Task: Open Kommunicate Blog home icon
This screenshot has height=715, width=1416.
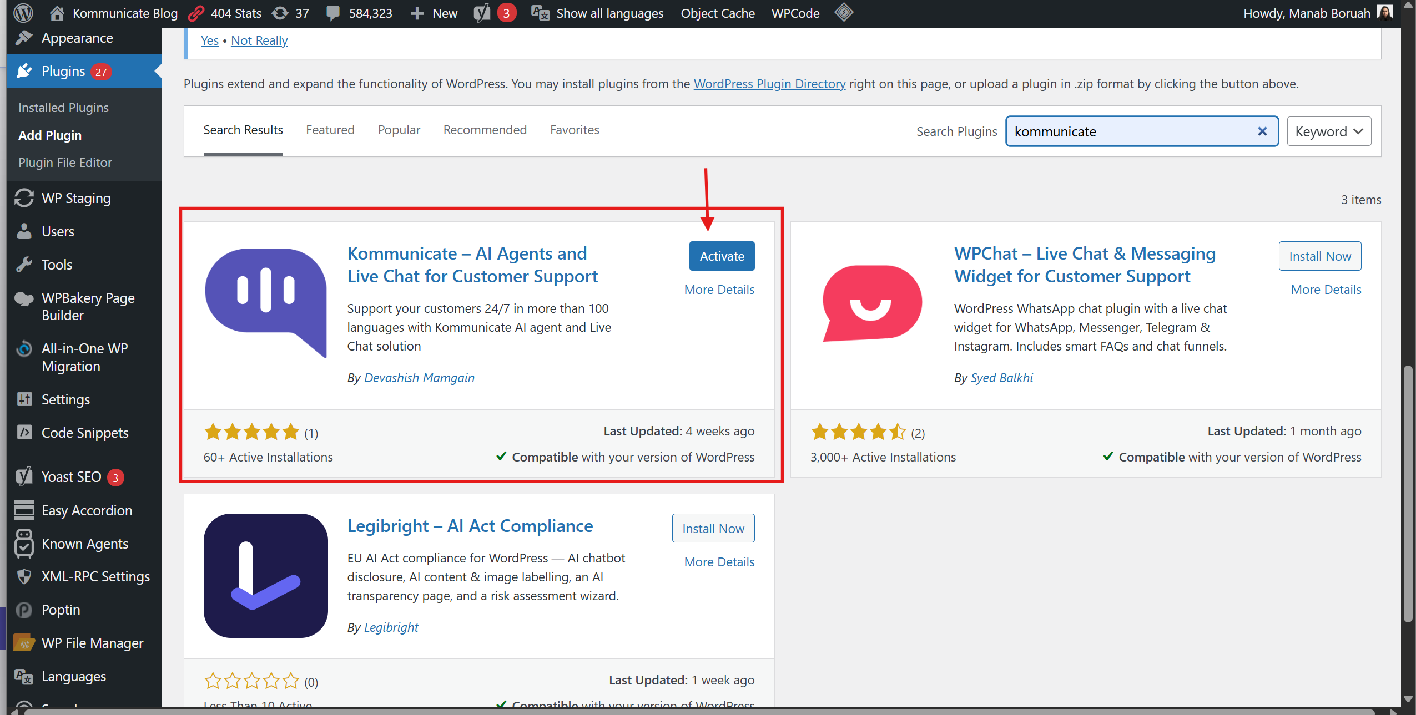Action: coord(57,13)
